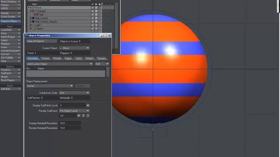Switch to the Geometry tab
The width and height of the screenshot is (280, 157).
point(33,58)
